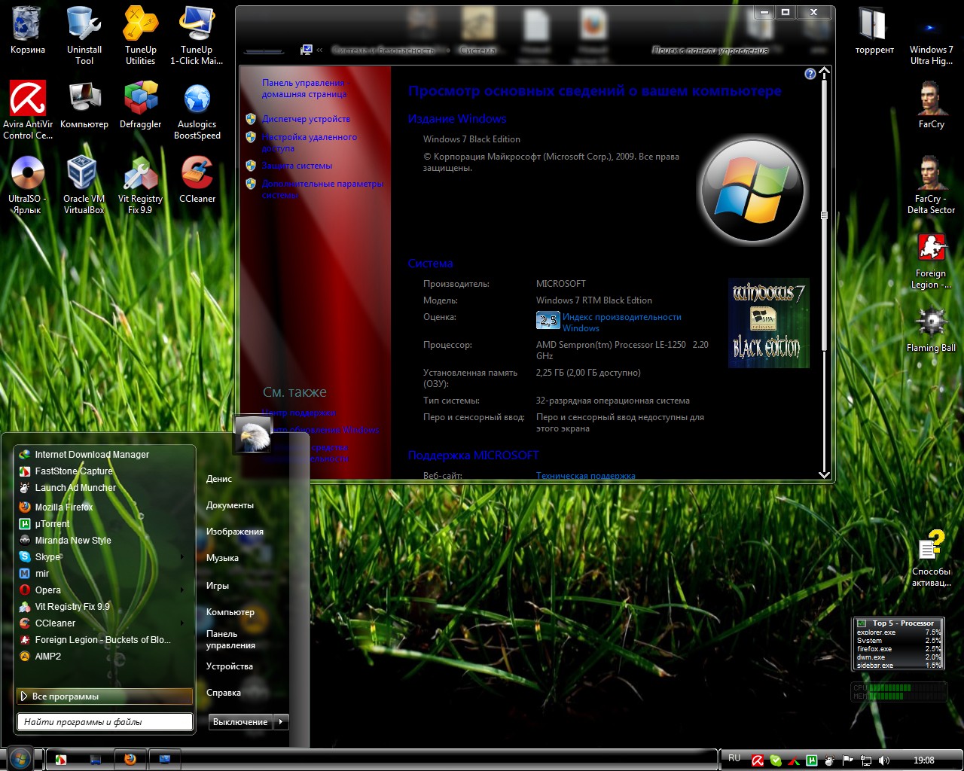Launch FarCry - Delta Sector desktop icon
The width and height of the screenshot is (964, 771).
click(x=932, y=184)
